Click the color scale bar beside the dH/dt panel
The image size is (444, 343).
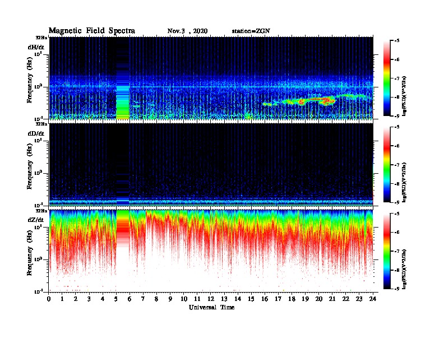[x=387, y=78]
